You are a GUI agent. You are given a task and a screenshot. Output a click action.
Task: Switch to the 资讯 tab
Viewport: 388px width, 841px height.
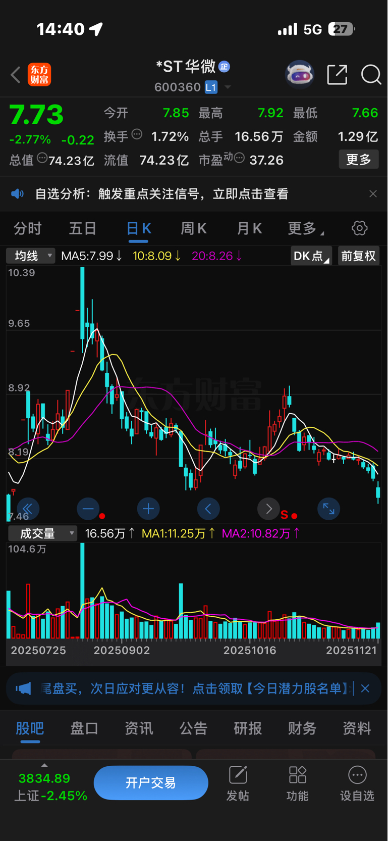[x=139, y=728]
